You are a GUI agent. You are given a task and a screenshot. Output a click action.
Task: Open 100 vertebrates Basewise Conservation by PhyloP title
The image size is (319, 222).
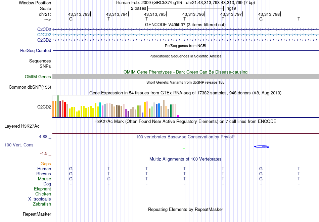[x=185, y=137]
